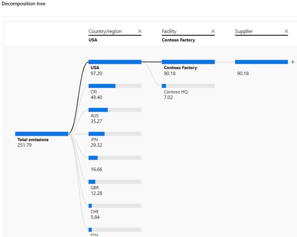Expand the Supplier node with plus icon
Viewport: 297px width, 237px height.
point(293,62)
